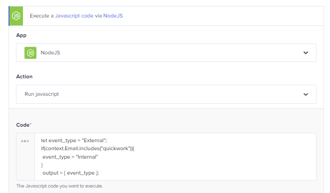Click the line 'let event_type = "External";'
The width and height of the screenshot is (330, 193).
click(x=74, y=141)
